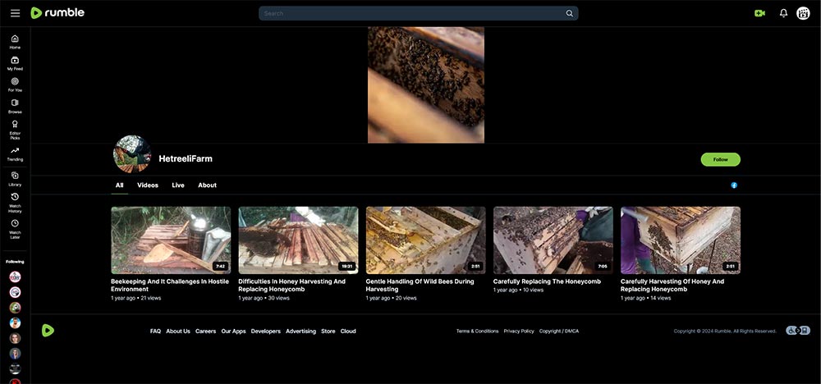Open Carefully Harvesting Of Honey thumbnail

(x=681, y=240)
